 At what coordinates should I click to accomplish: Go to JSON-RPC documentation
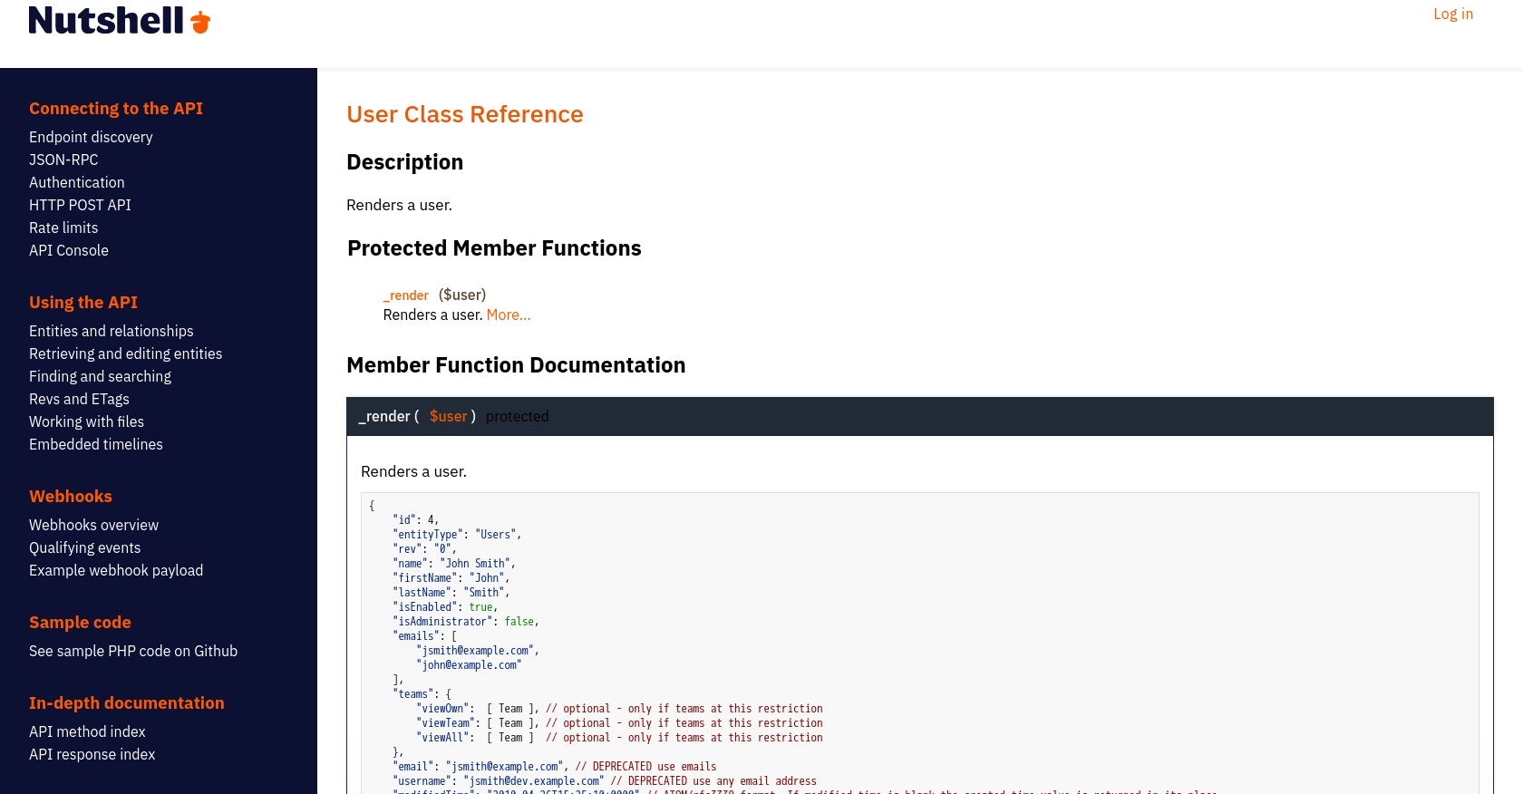[63, 160]
